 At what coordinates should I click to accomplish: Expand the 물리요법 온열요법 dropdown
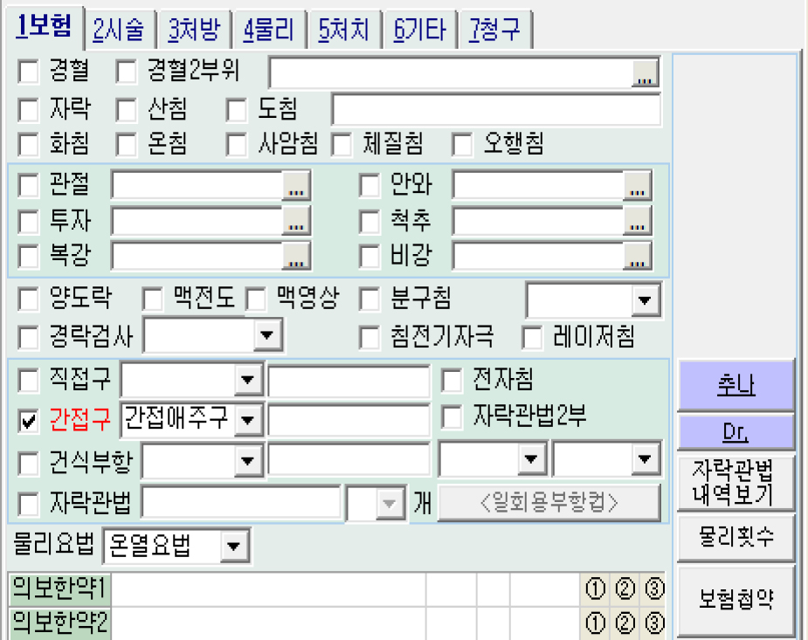click(x=232, y=548)
